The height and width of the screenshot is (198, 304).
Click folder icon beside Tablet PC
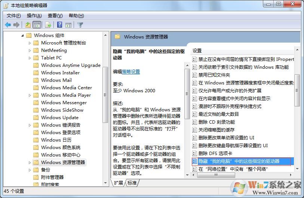coord(36,58)
